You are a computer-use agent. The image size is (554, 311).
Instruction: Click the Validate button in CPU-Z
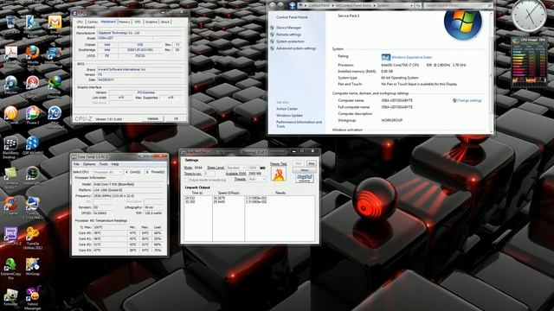tap(152, 119)
